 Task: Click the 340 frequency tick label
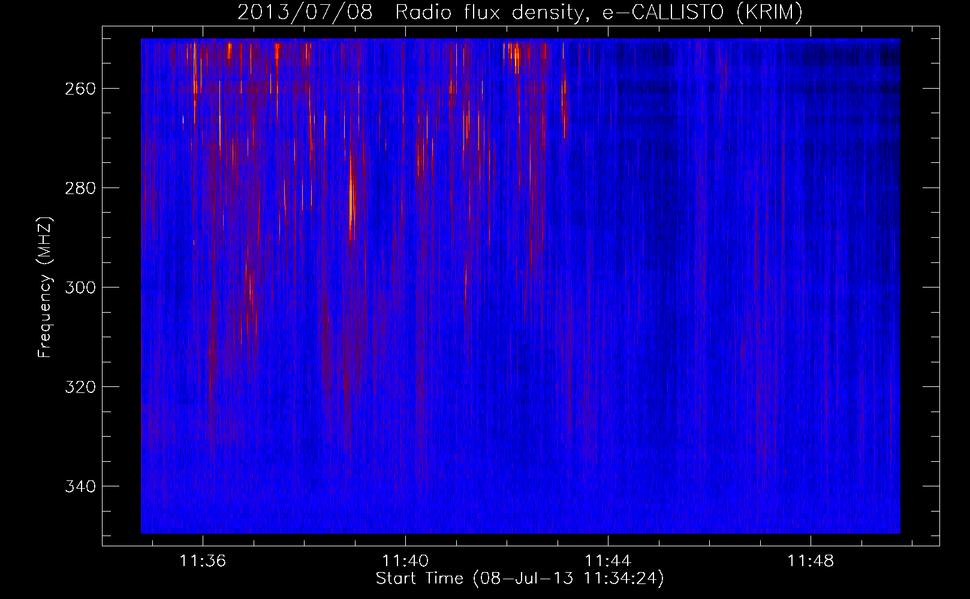pos(80,486)
